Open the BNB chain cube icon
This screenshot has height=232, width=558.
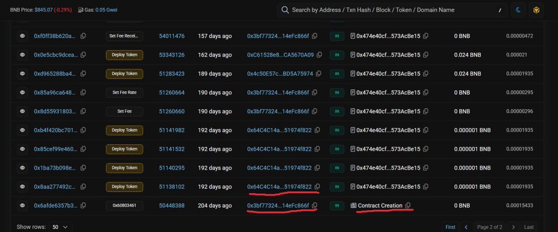tap(536, 10)
